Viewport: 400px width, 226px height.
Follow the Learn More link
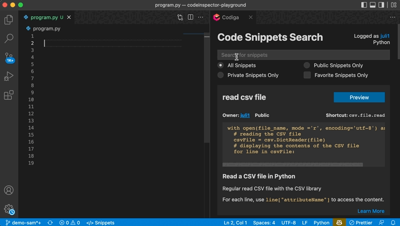coord(370,211)
